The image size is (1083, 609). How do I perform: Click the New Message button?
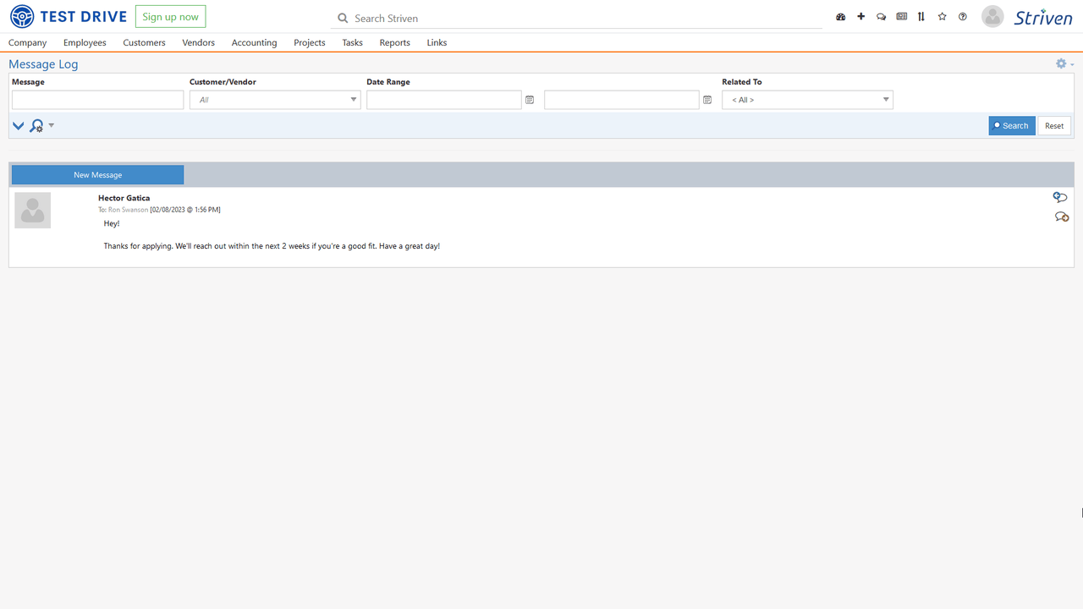point(97,175)
